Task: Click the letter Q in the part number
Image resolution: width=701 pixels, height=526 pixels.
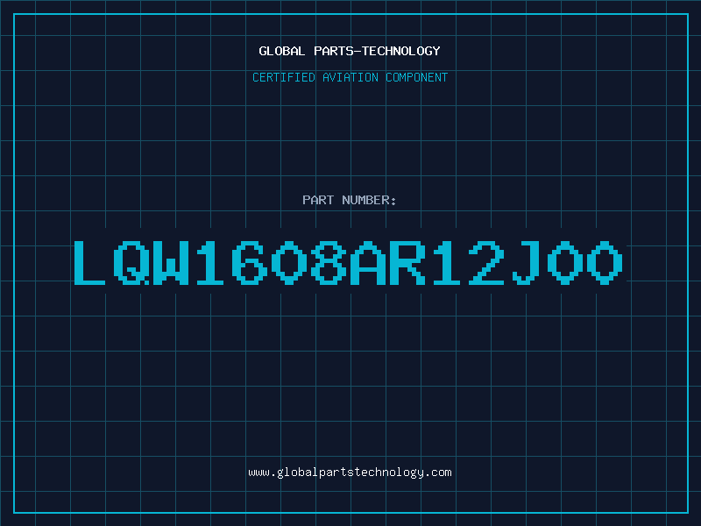Action: tap(130, 262)
